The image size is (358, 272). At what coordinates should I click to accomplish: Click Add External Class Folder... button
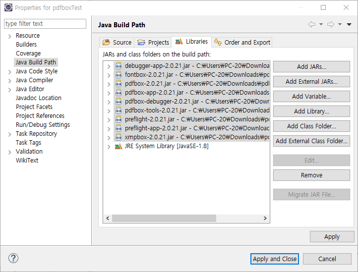tap(311, 141)
